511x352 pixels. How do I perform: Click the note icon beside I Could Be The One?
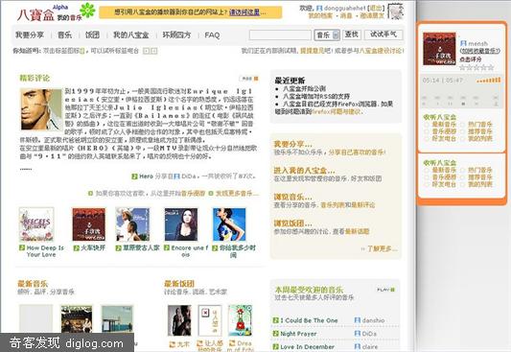276,320
